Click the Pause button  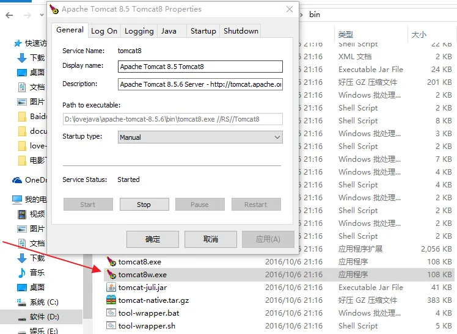coord(200,205)
